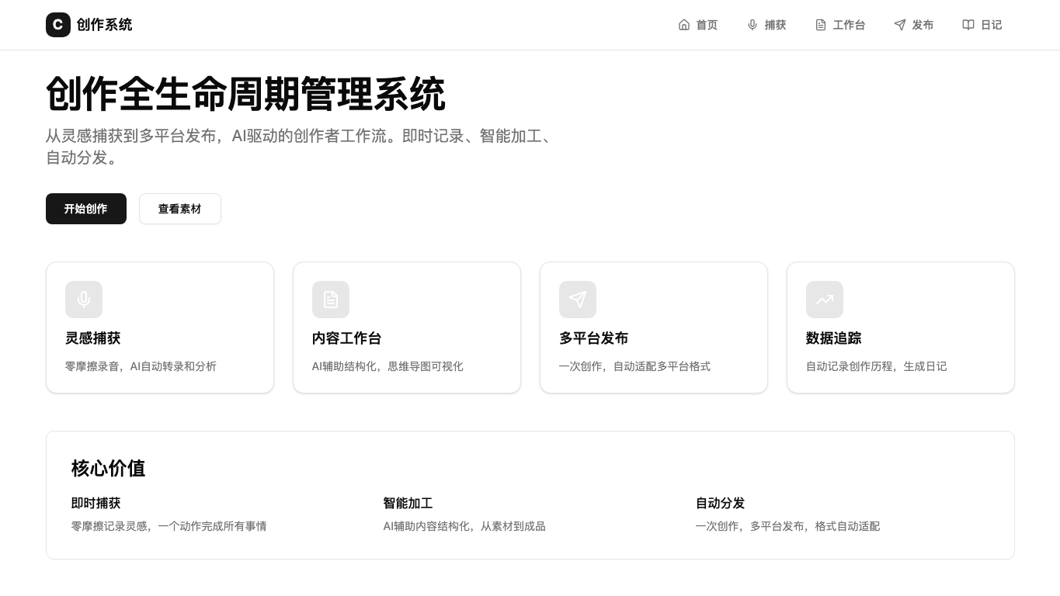Click the 发布 paper plane icon in navigation
The image size is (1060, 596).
pyautogui.click(x=900, y=25)
